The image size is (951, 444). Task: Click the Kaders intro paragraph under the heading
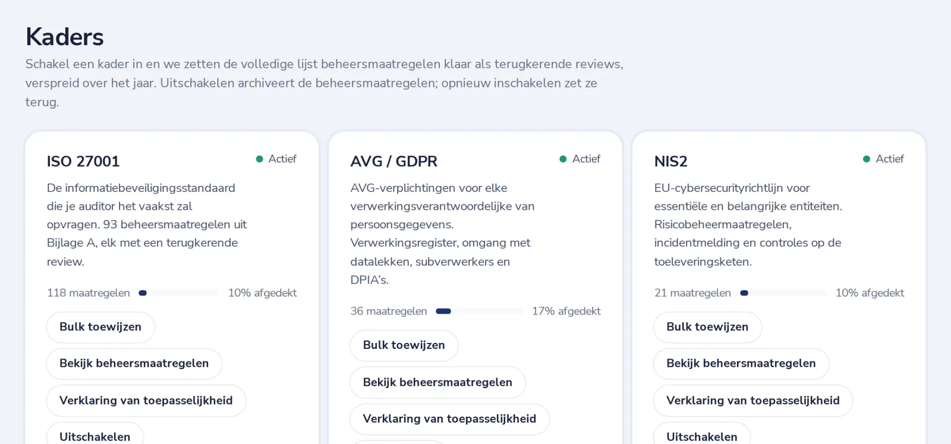(325, 83)
